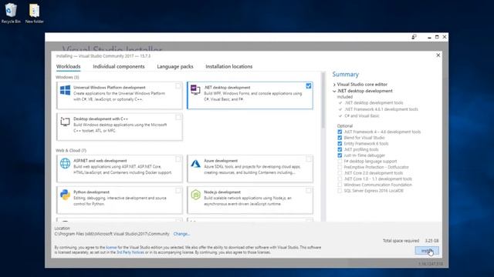Select the Python development workload card
Image resolution: width=494 pixels, height=277 pixels.
(120, 200)
